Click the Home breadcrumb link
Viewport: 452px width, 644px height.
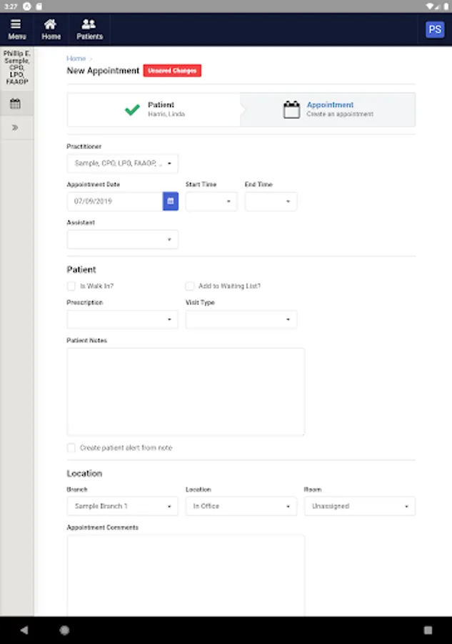point(76,59)
